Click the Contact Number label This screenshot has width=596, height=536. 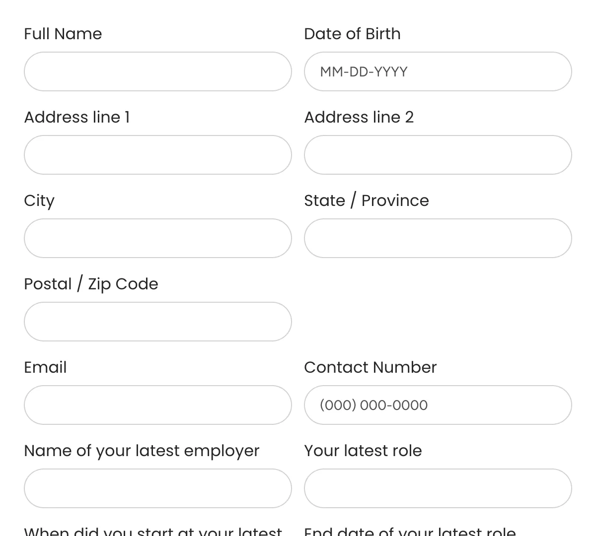click(x=370, y=367)
